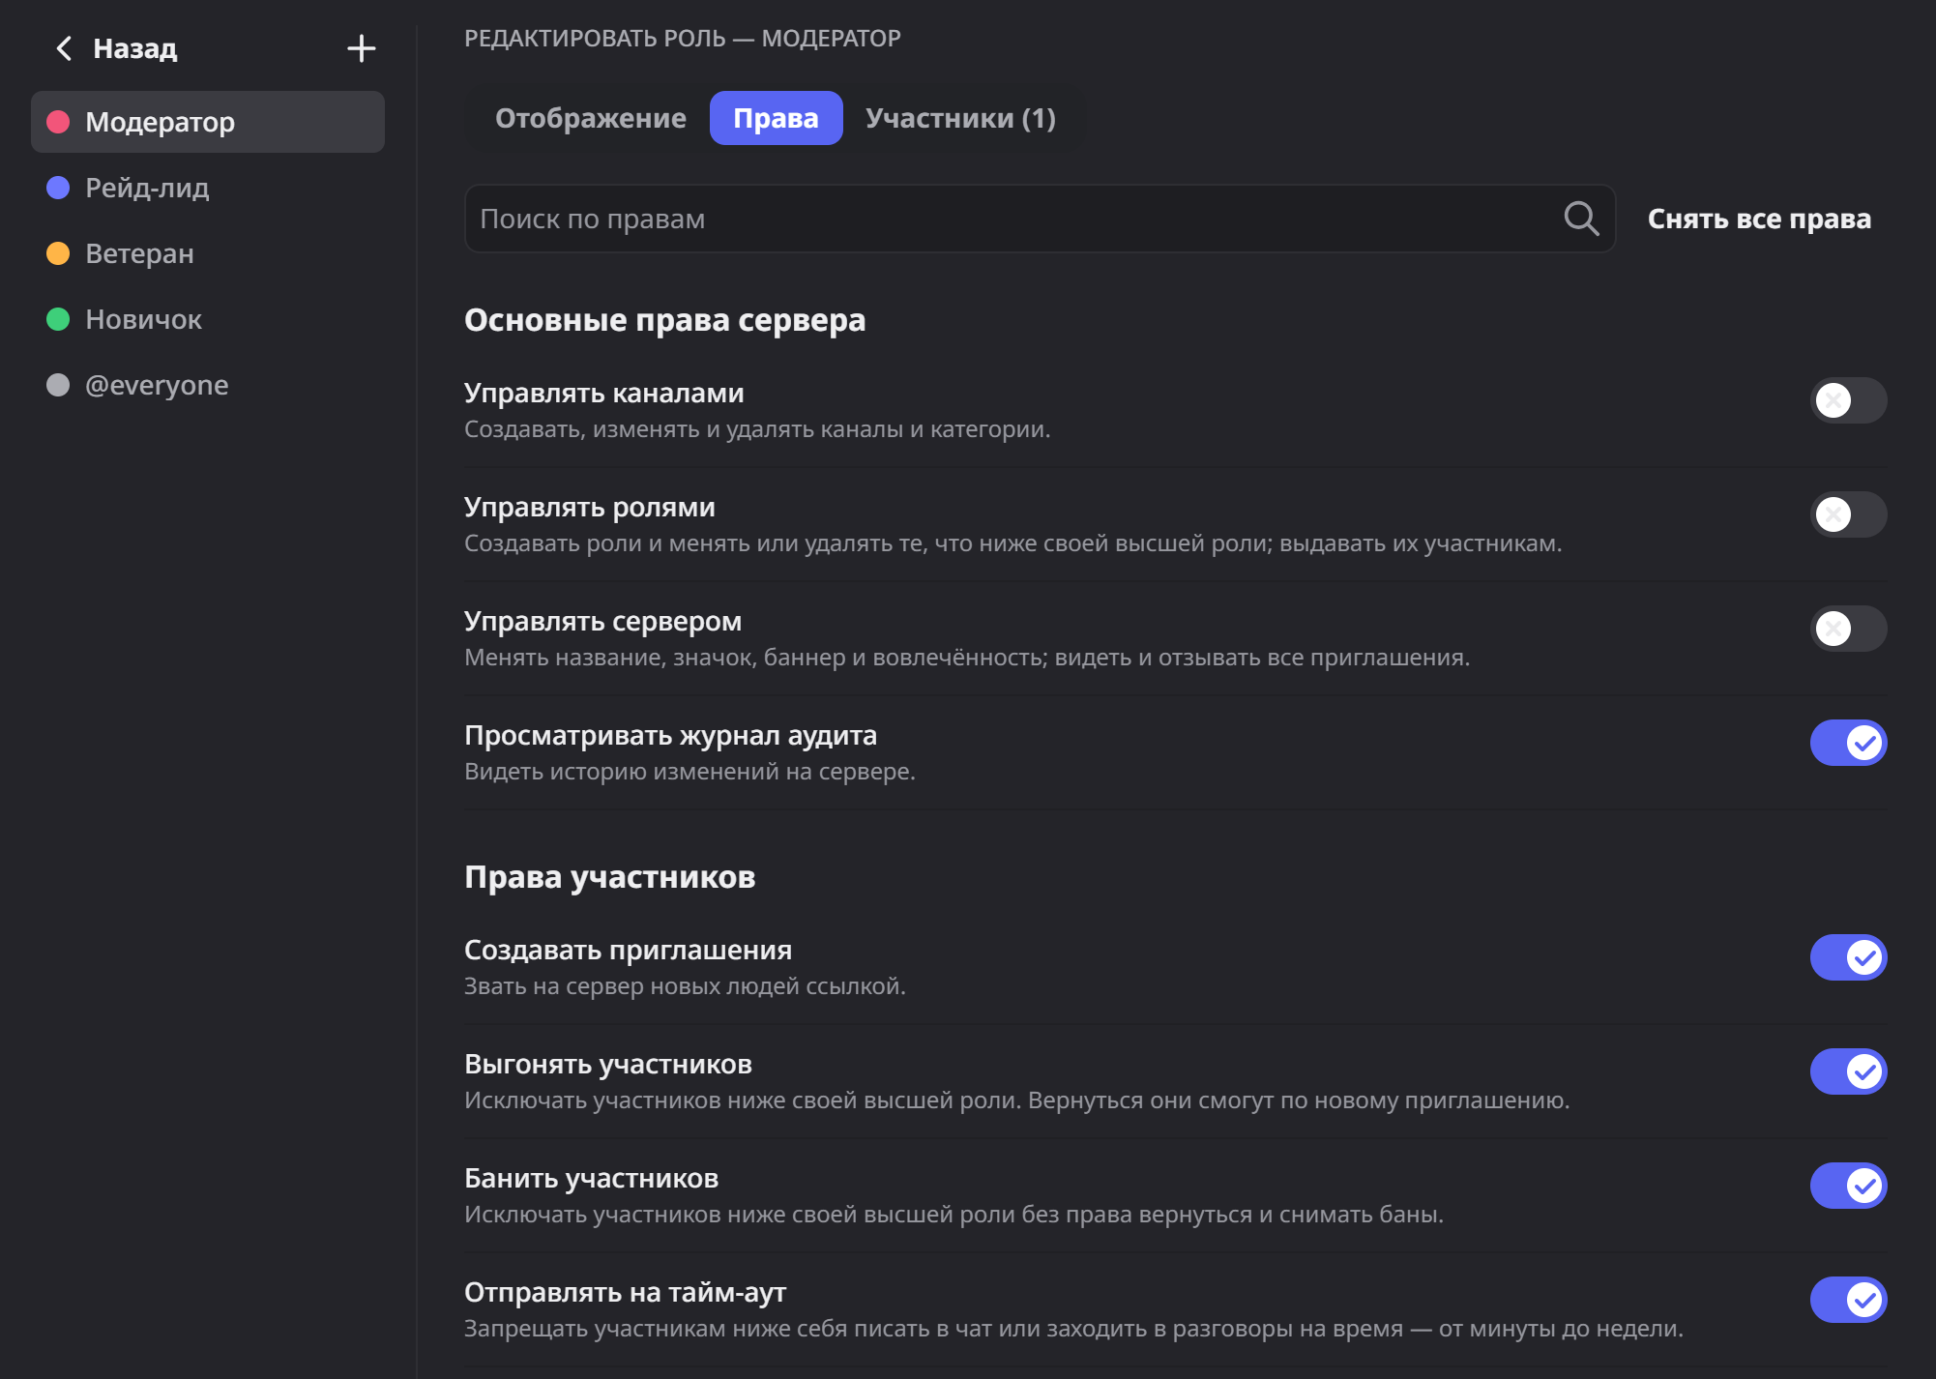
Task: Click the Основные права сервера heading
Action: [664, 320]
